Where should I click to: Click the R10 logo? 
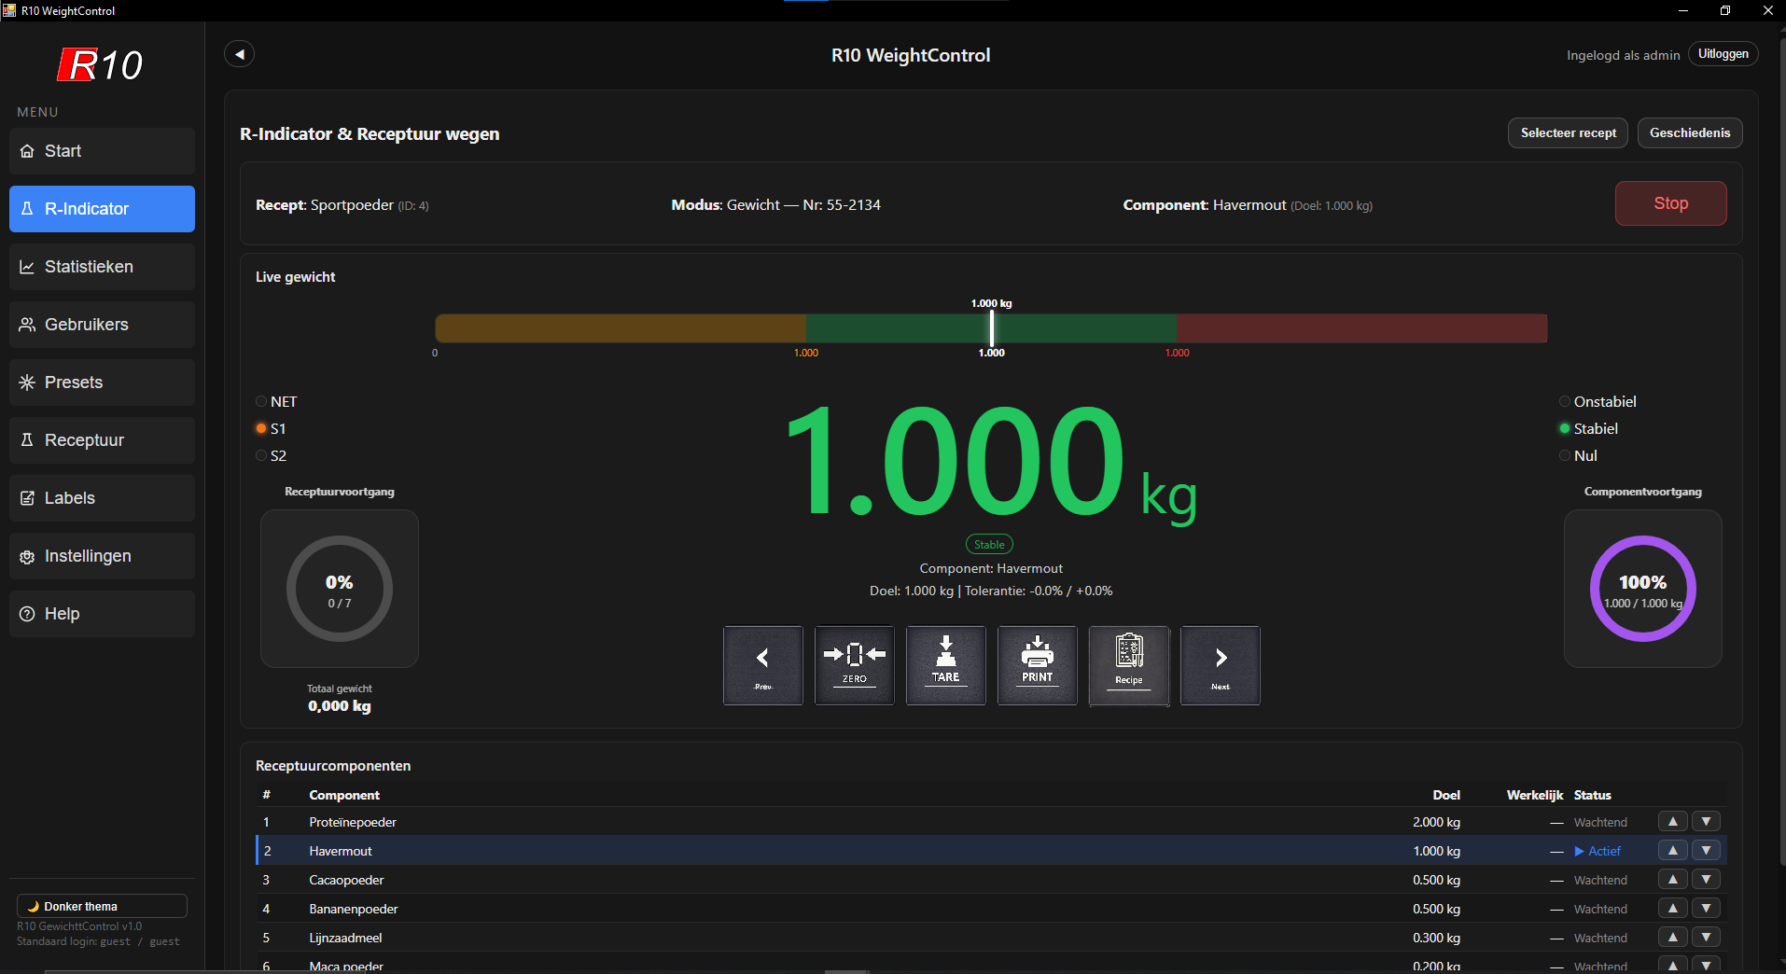101,64
